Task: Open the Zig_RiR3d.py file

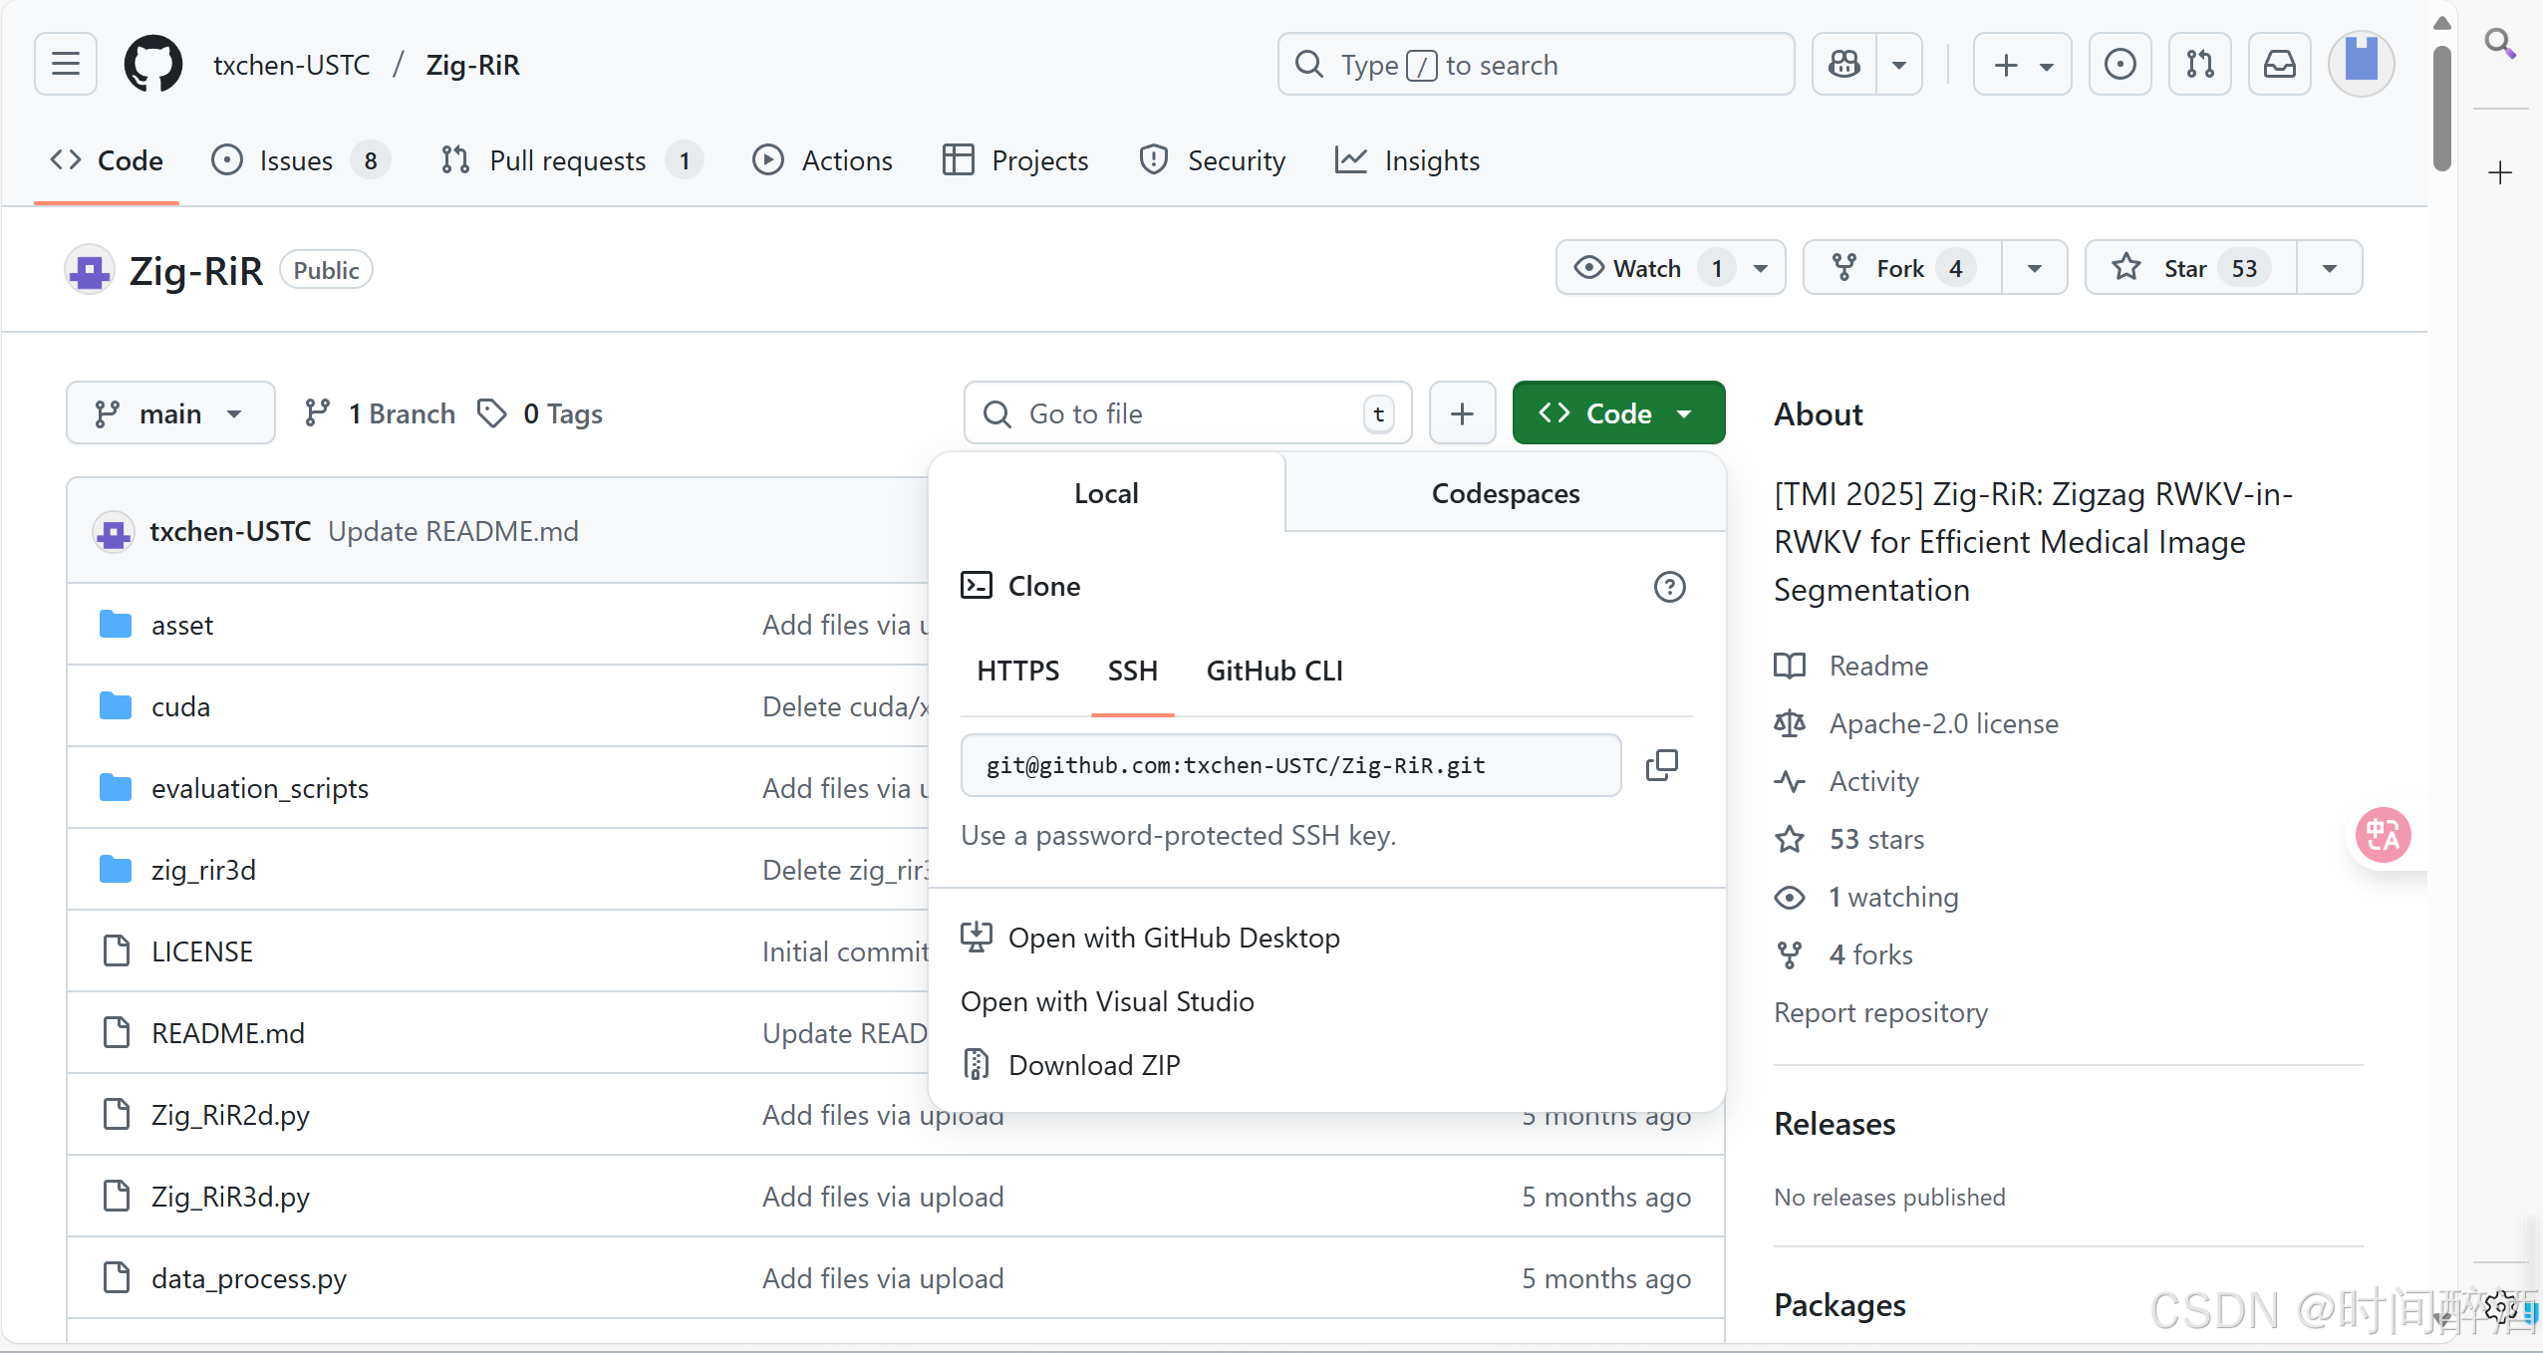Action: [x=230, y=1197]
